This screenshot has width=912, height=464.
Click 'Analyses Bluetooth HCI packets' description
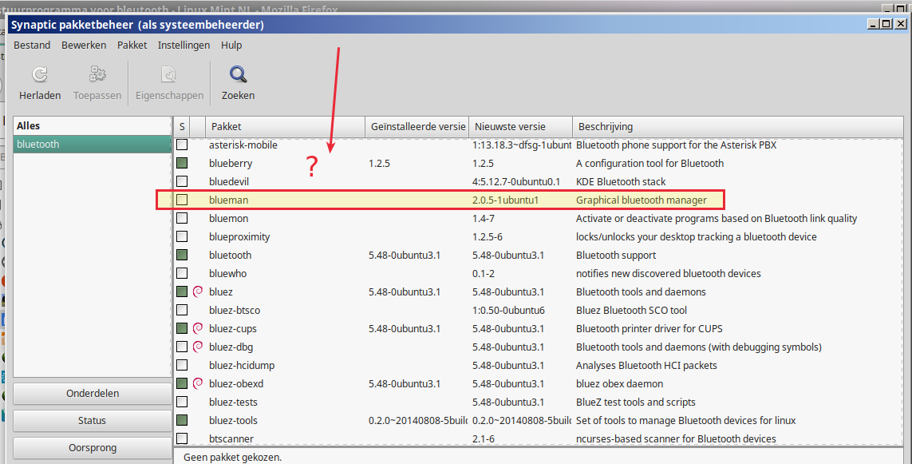pyautogui.click(x=646, y=365)
